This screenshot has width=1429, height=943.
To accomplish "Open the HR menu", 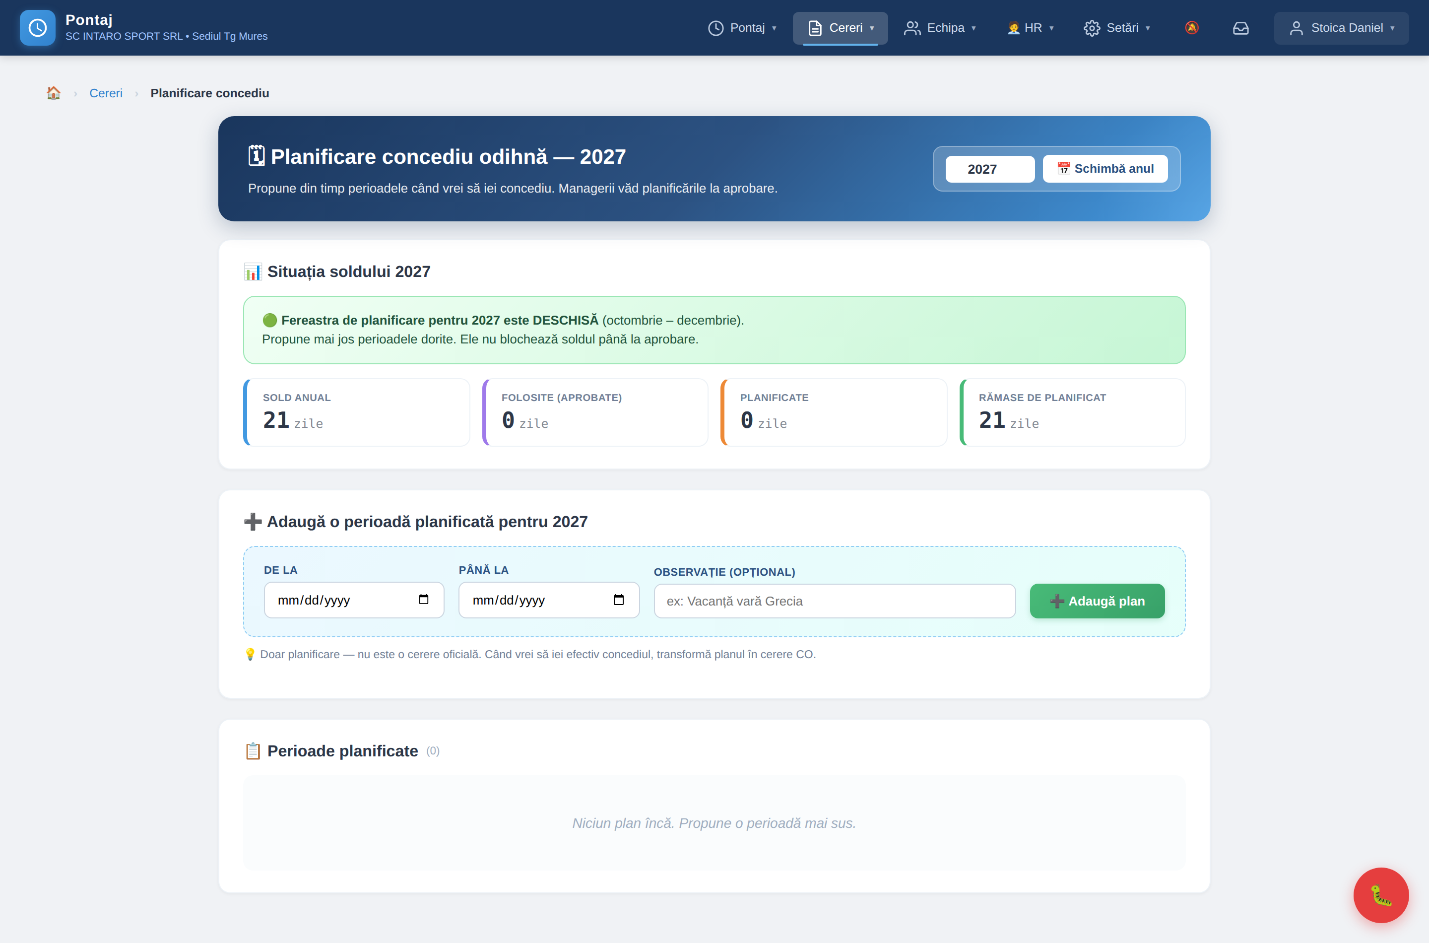I will [1031, 28].
